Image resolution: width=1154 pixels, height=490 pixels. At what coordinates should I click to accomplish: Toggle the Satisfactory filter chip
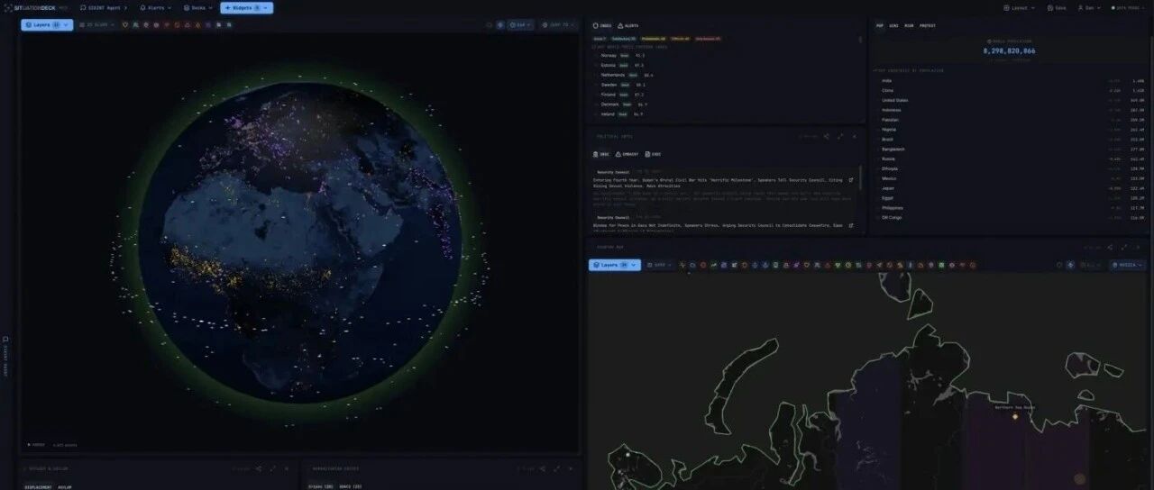click(624, 39)
